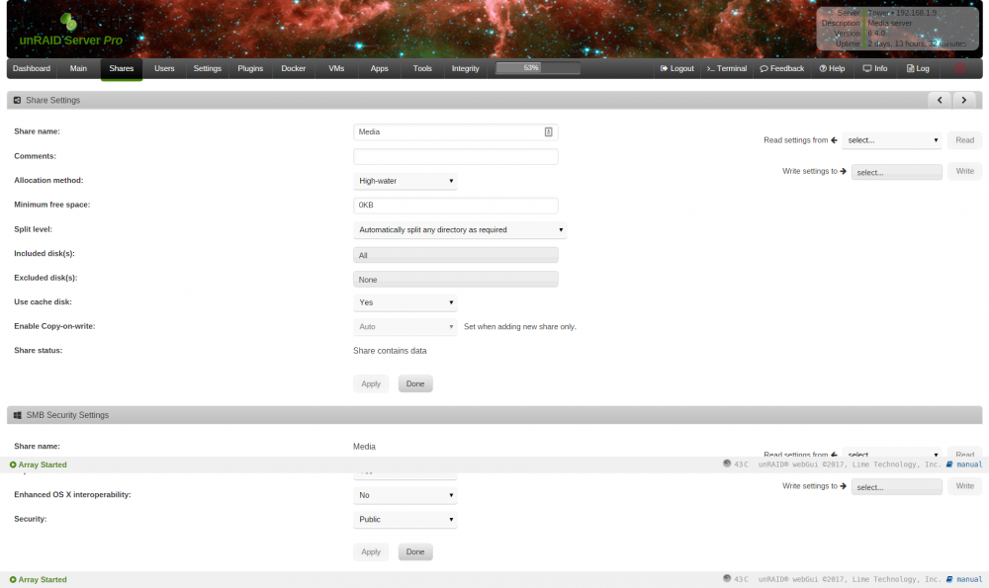This screenshot has width=989, height=588.
Task: Click Logout in the navbar
Action: click(676, 68)
